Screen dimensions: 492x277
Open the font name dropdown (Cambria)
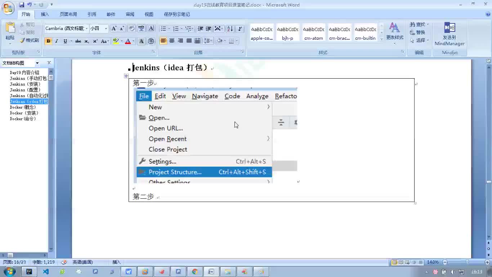[x=86, y=28]
